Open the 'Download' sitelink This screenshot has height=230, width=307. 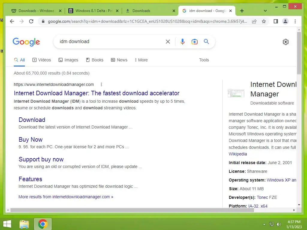pyautogui.click(x=32, y=120)
